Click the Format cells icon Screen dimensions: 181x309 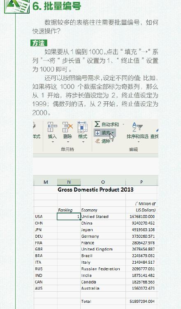tap(83, 127)
